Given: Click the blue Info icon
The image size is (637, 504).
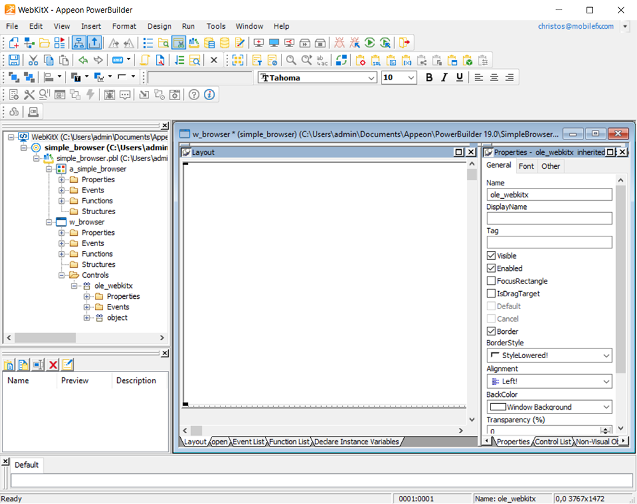Looking at the screenshot, I should pyautogui.click(x=209, y=95).
